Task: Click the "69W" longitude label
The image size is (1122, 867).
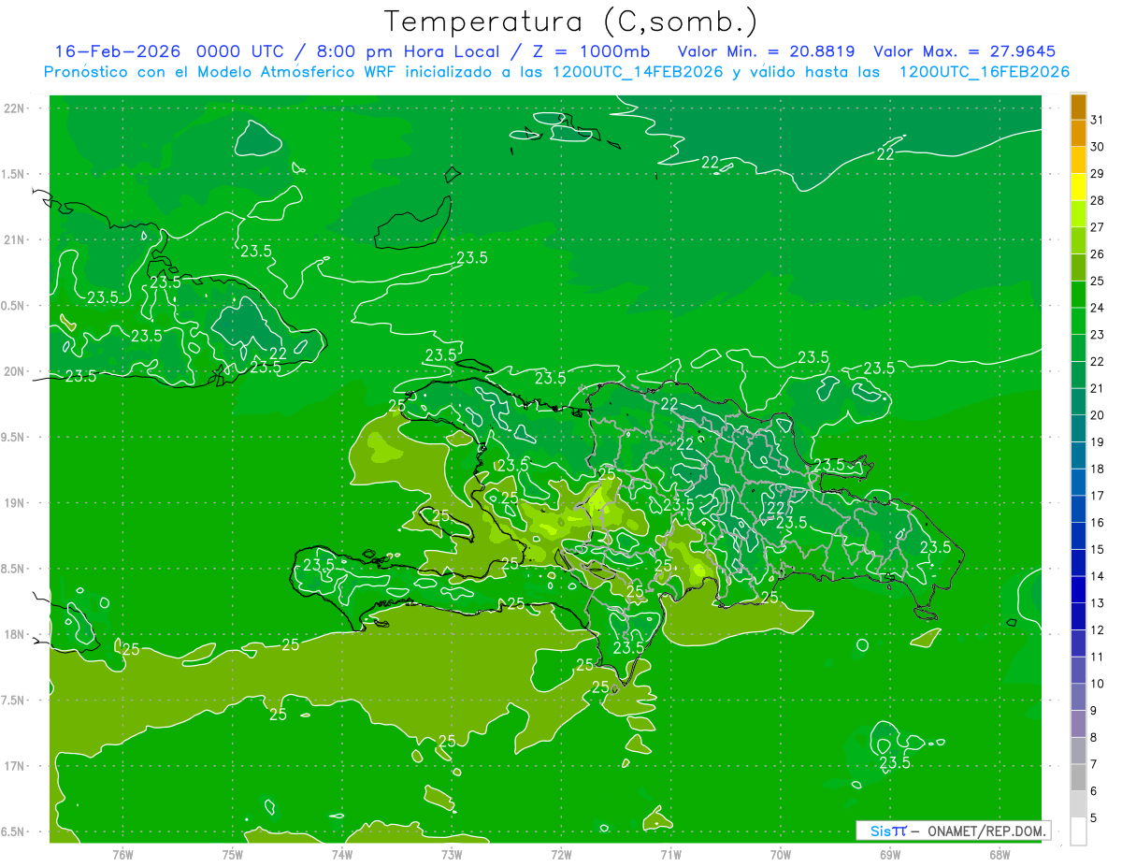Action: coord(890,855)
